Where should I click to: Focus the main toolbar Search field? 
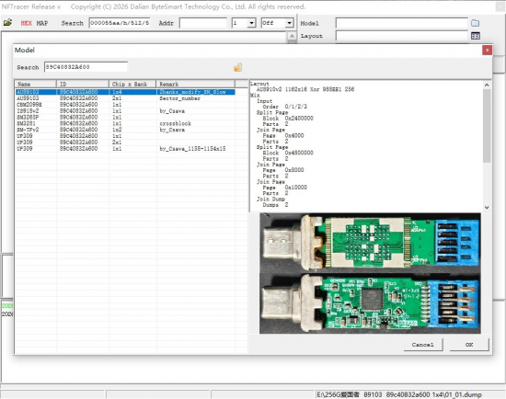(120, 23)
